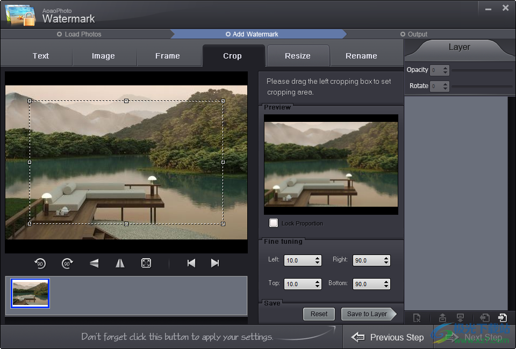Viewport: 516px width, 349px height.
Task: Switch to the Text tab
Action: (x=41, y=56)
